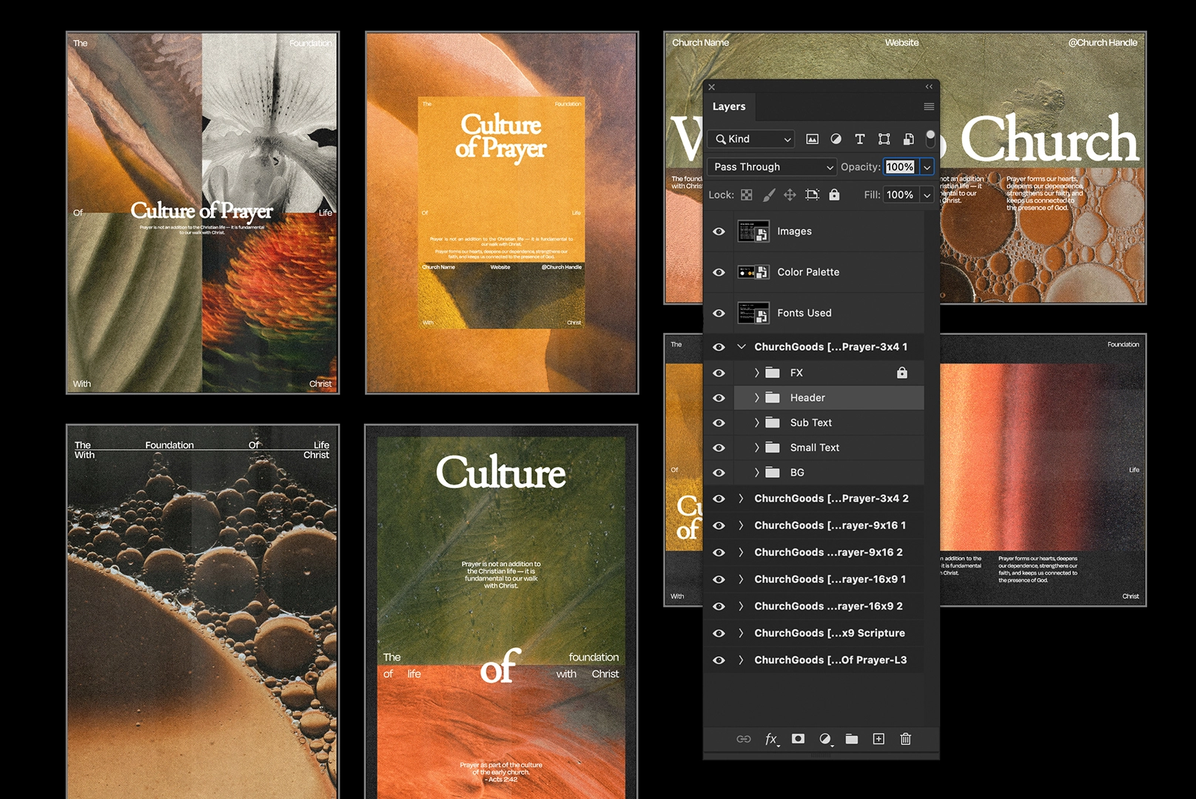Hide the Images layer
The height and width of the screenshot is (799, 1196).
719,232
